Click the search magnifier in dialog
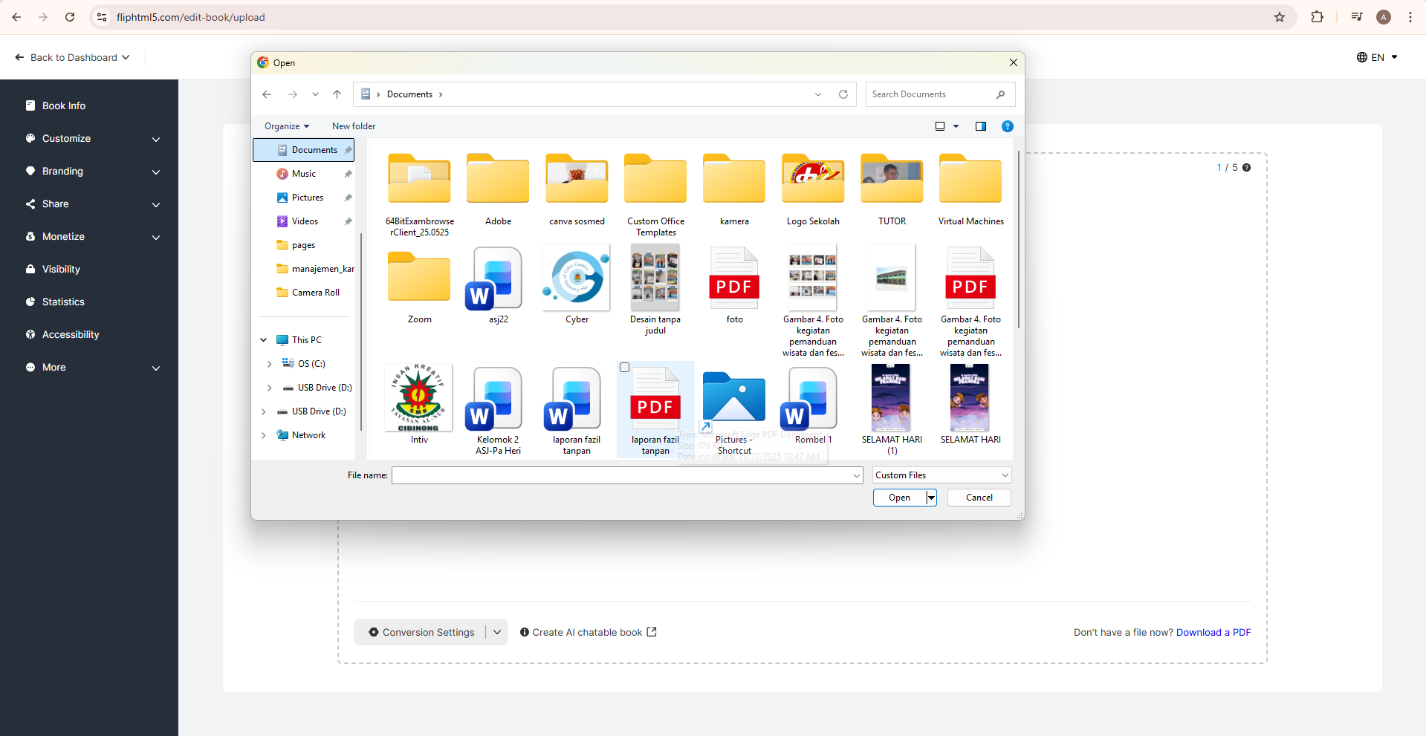The image size is (1426, 736). pyautogui.click(x=1000, y=94)
